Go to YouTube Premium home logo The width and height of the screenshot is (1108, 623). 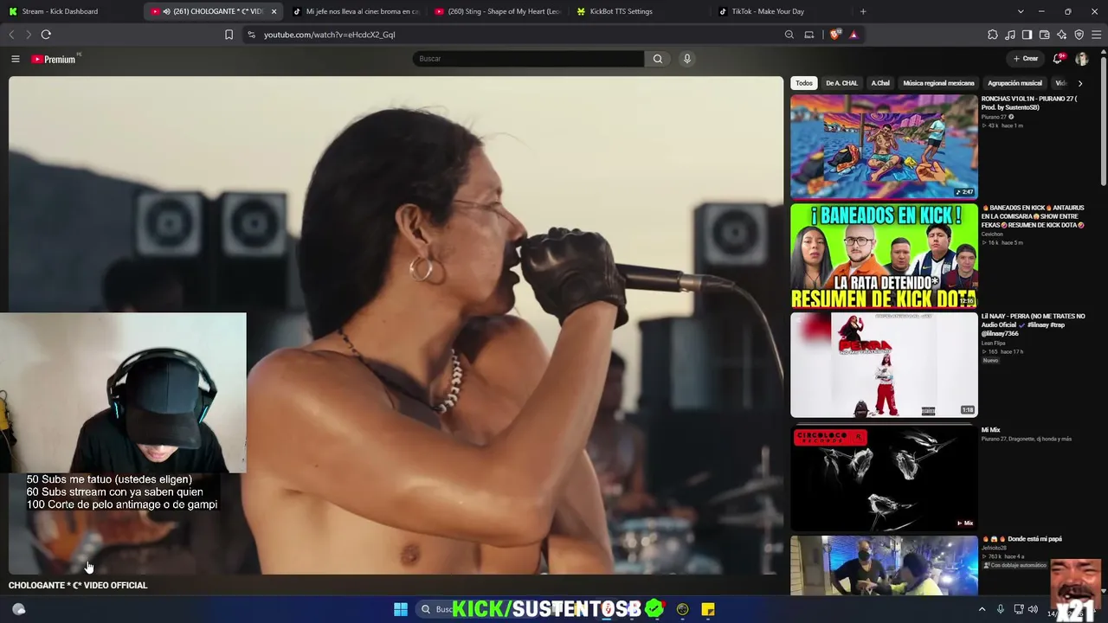click(x=54, y=59)
